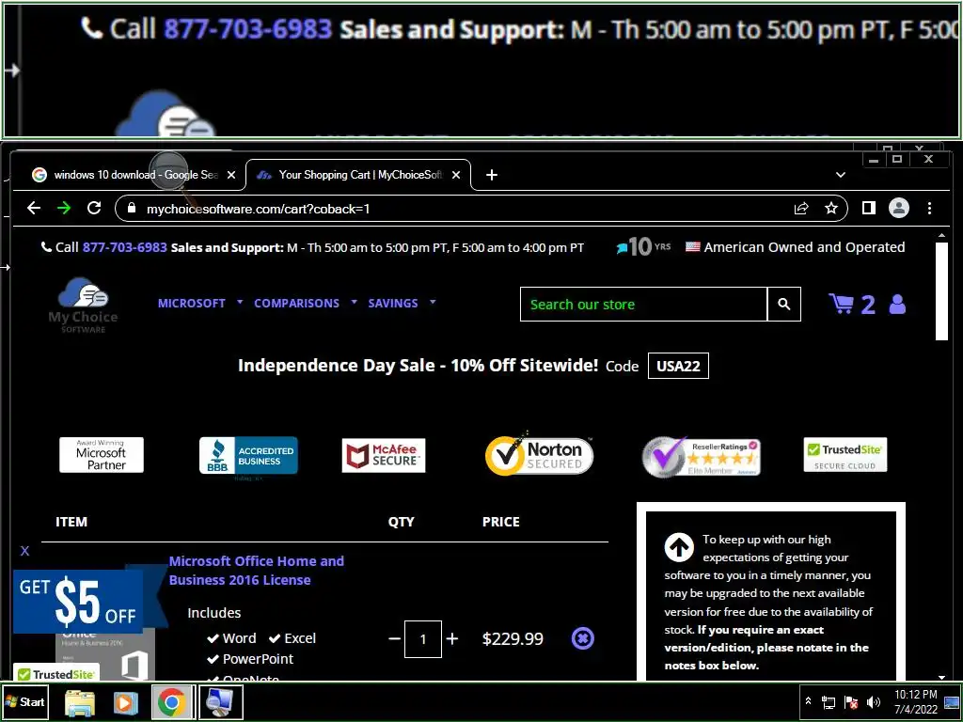The width and height of the screenshot is (963, 722).
Task: Click the ResellerRatings Elite Member badge
Action: point(701,456)
